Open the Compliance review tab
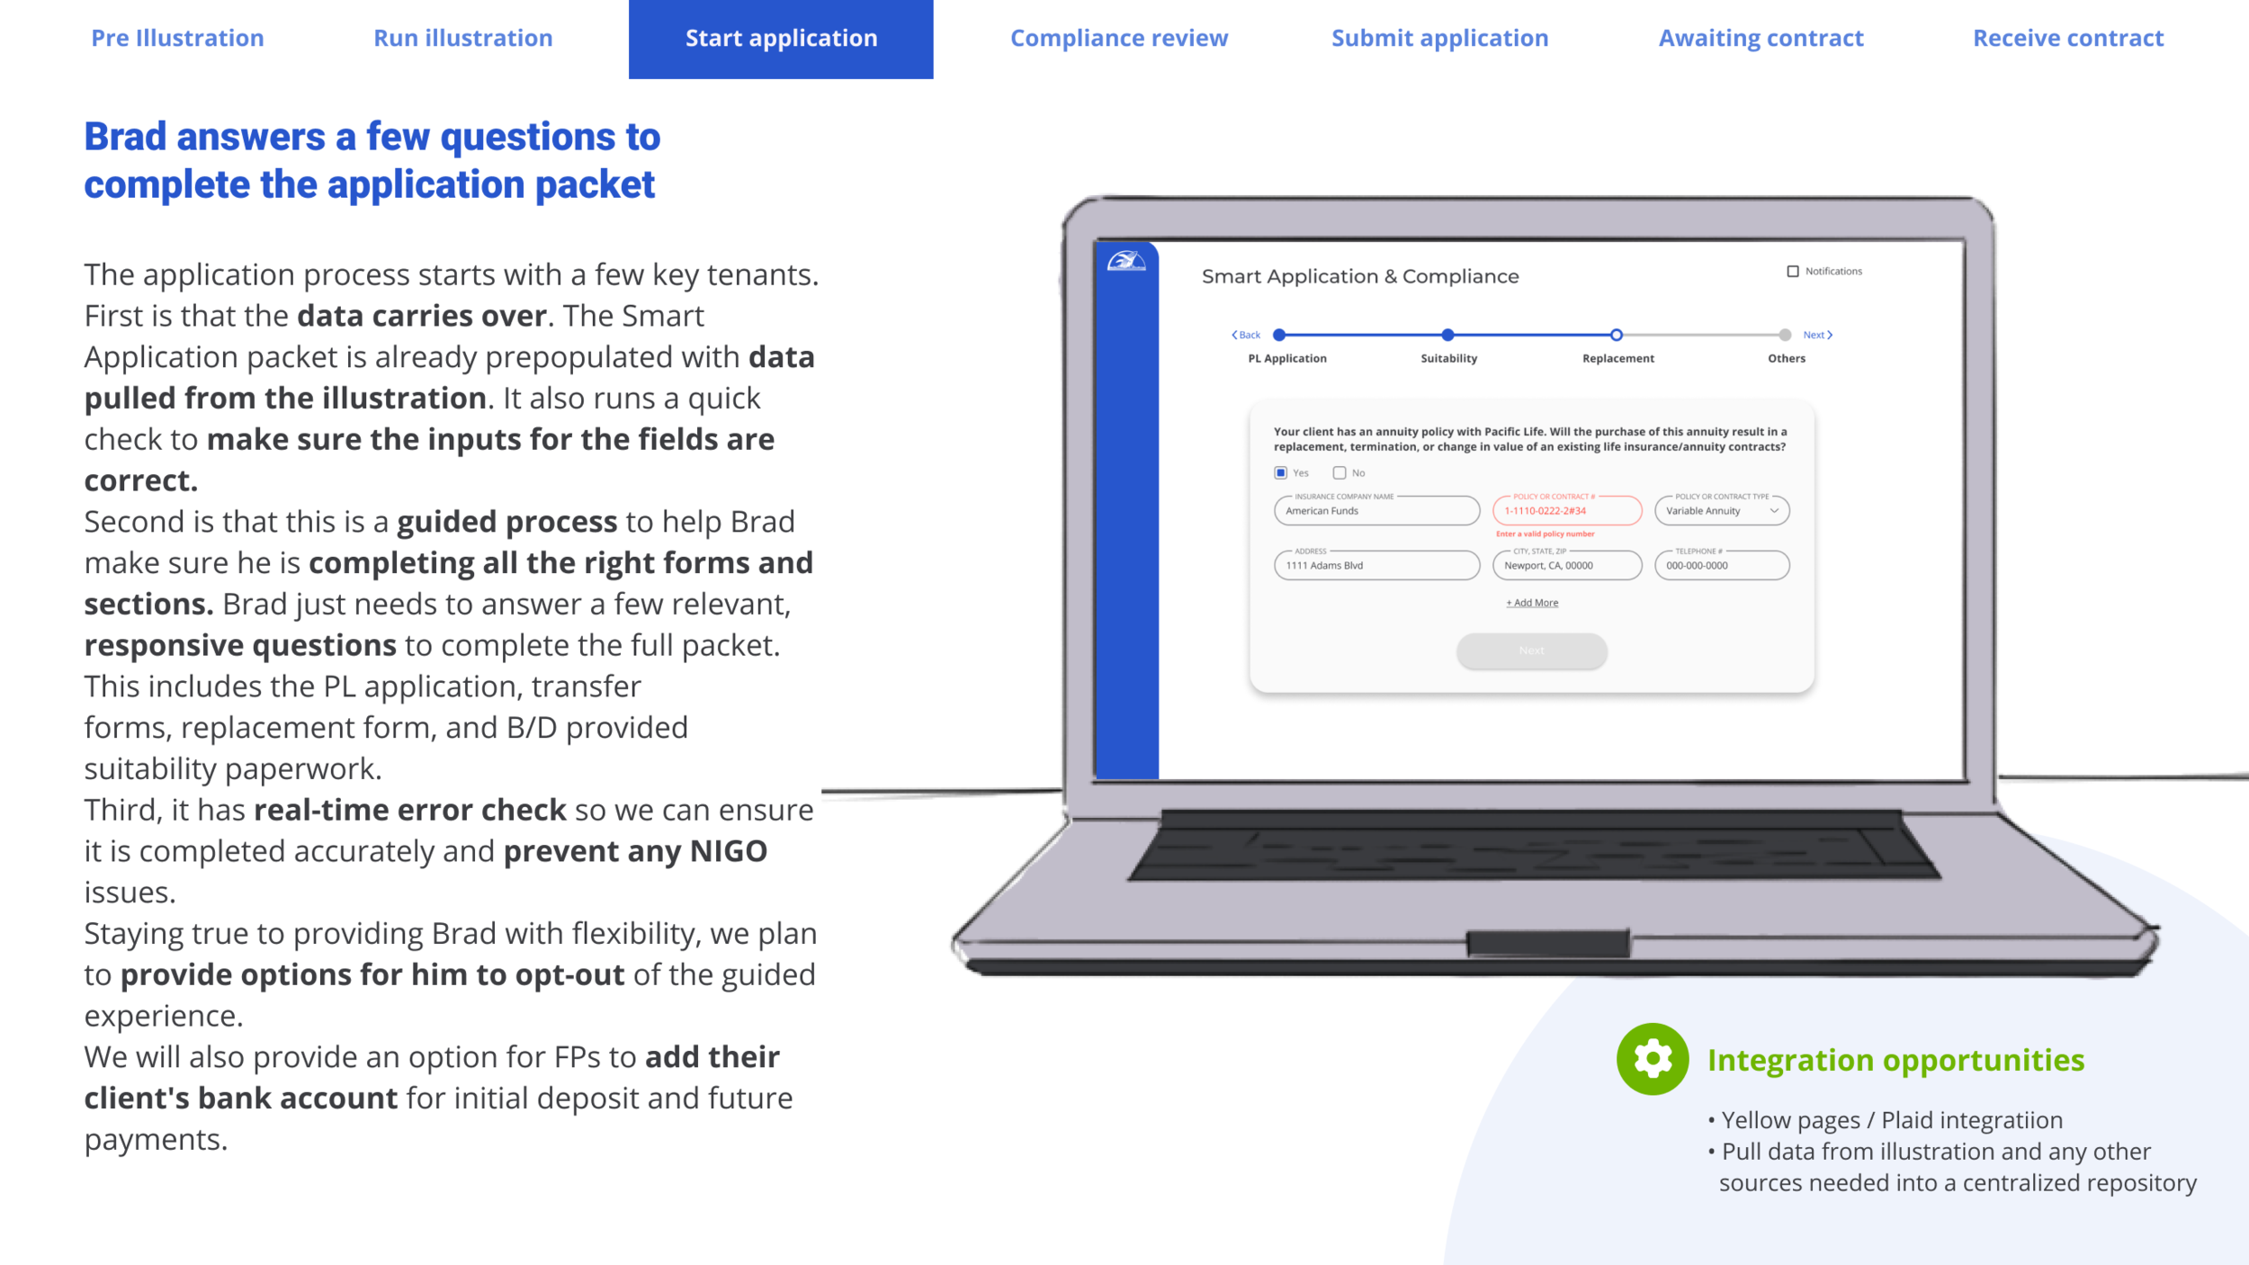 point(1118,38)
